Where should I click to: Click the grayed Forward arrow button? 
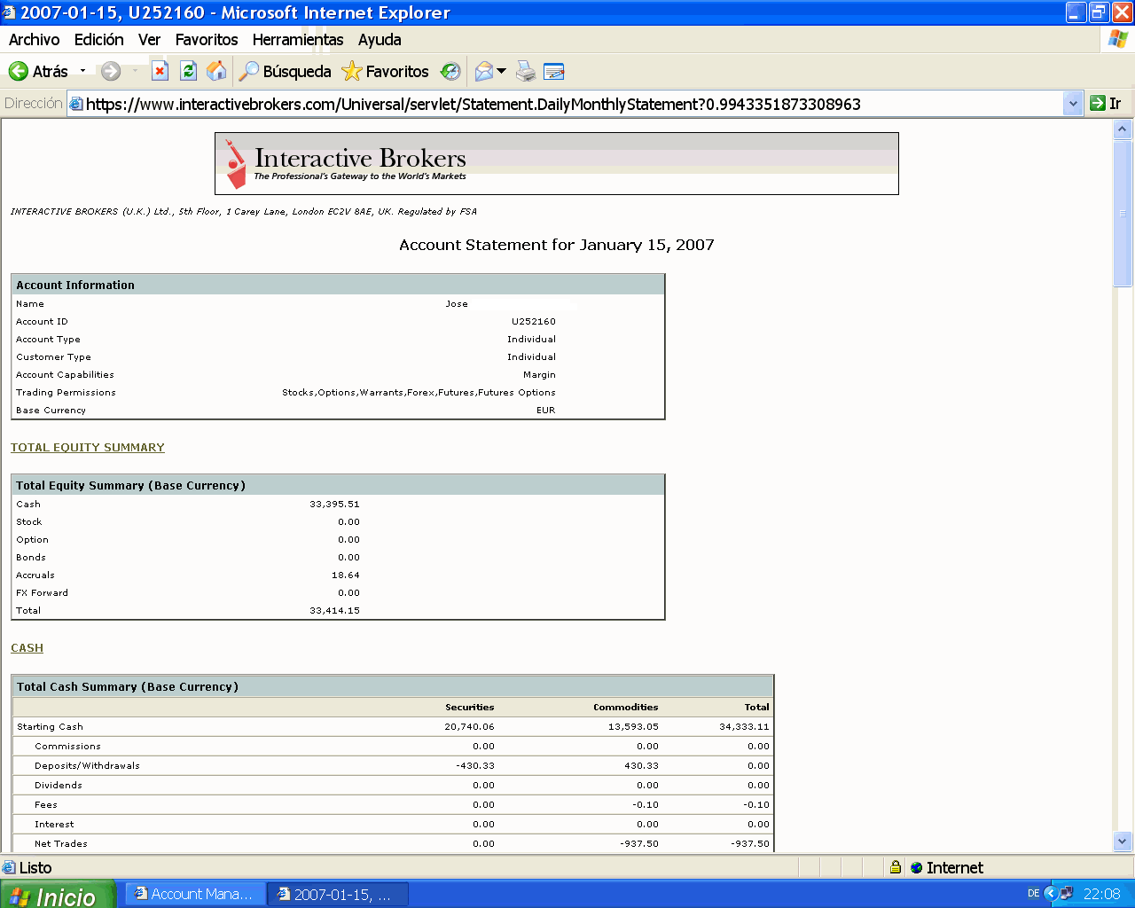[x=111, y=72]
